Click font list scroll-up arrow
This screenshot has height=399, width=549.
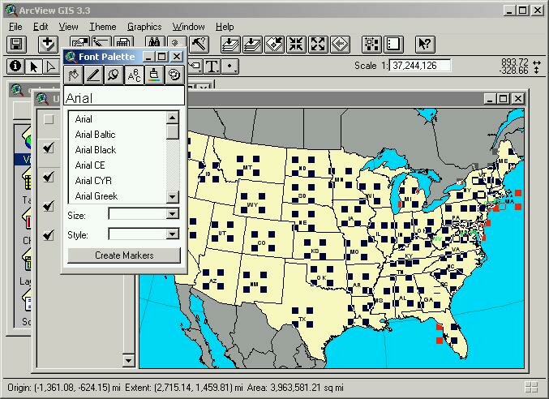coord(172,118)
